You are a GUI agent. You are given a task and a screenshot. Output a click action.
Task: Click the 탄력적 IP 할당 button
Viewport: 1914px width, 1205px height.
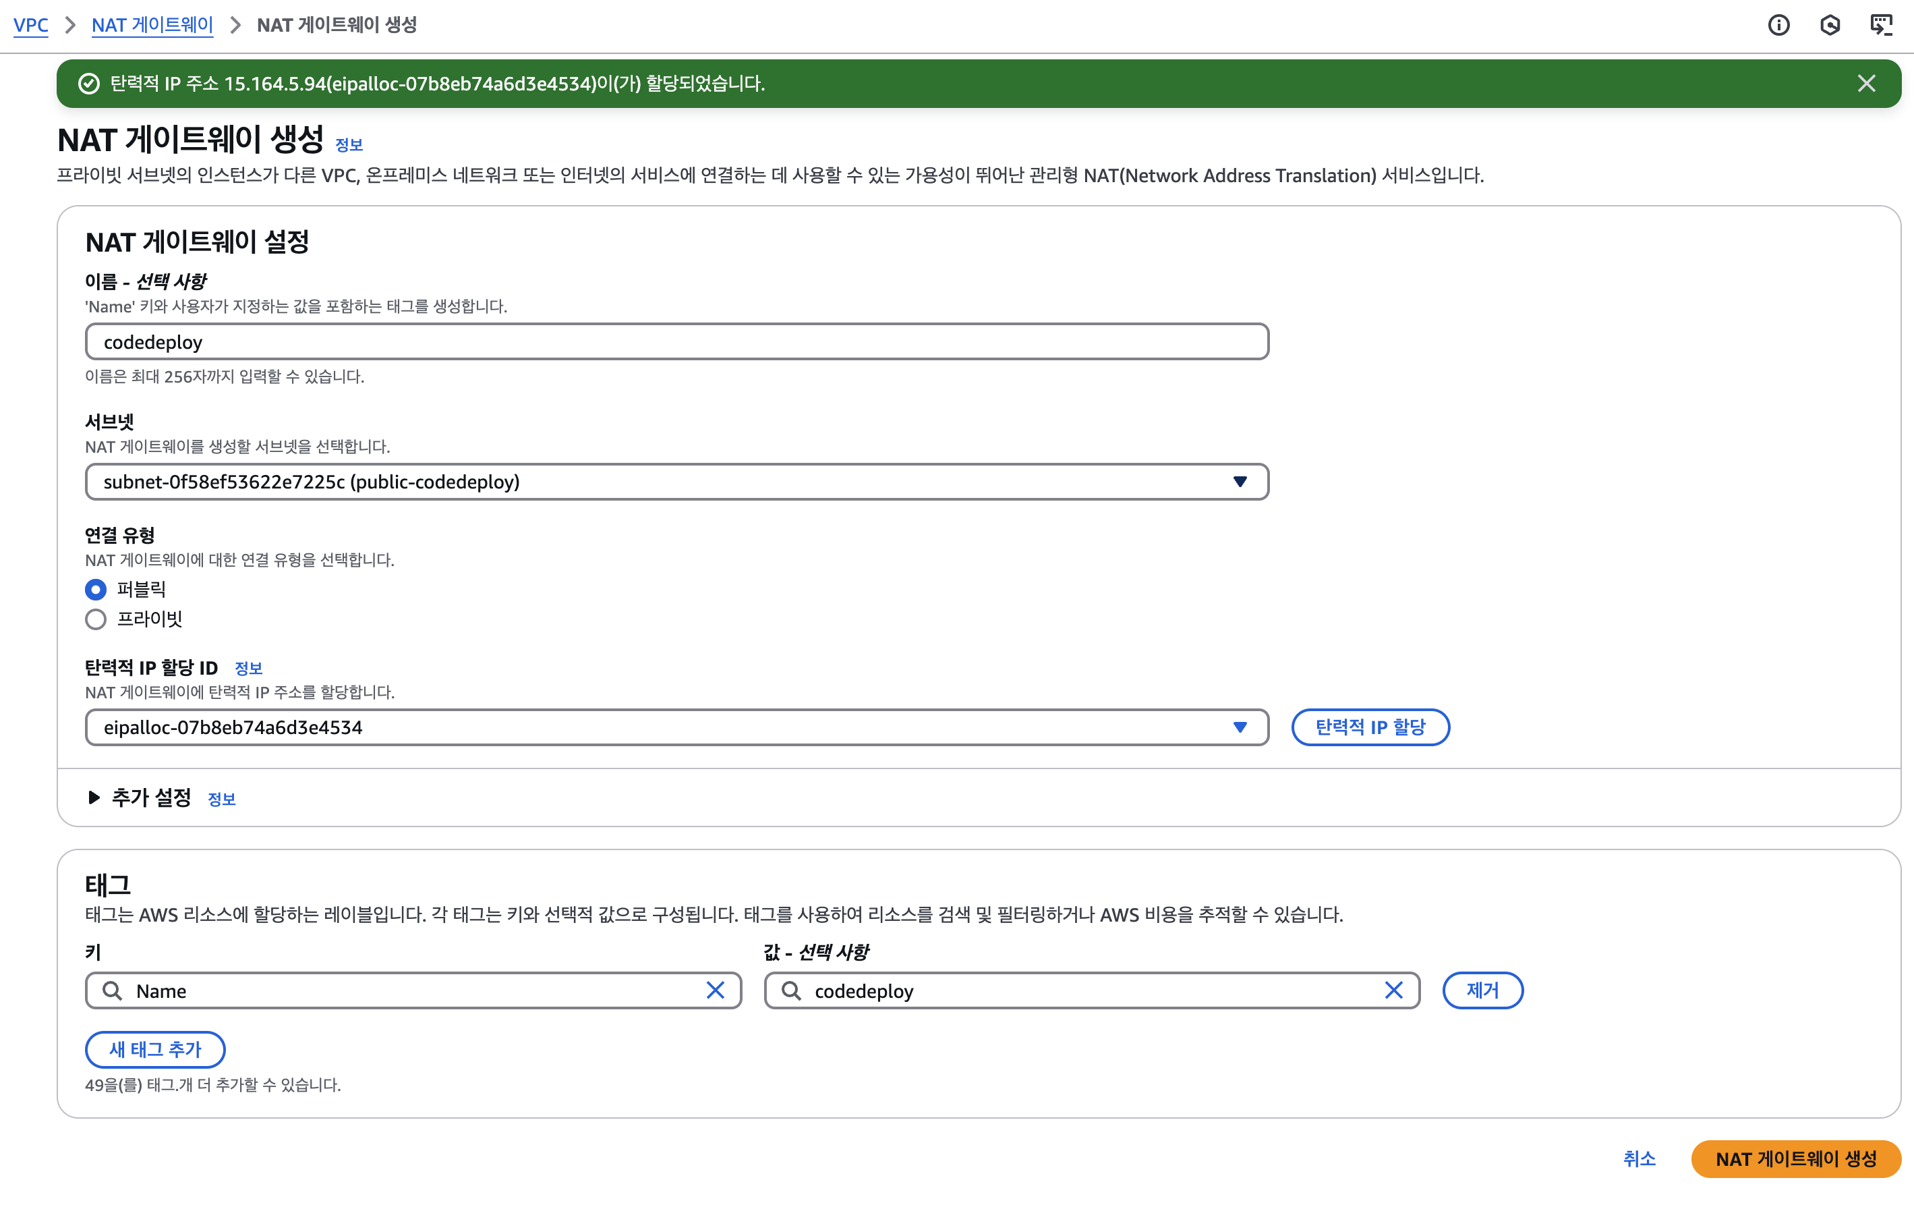pyautogui.click(x=1370, y=727)
